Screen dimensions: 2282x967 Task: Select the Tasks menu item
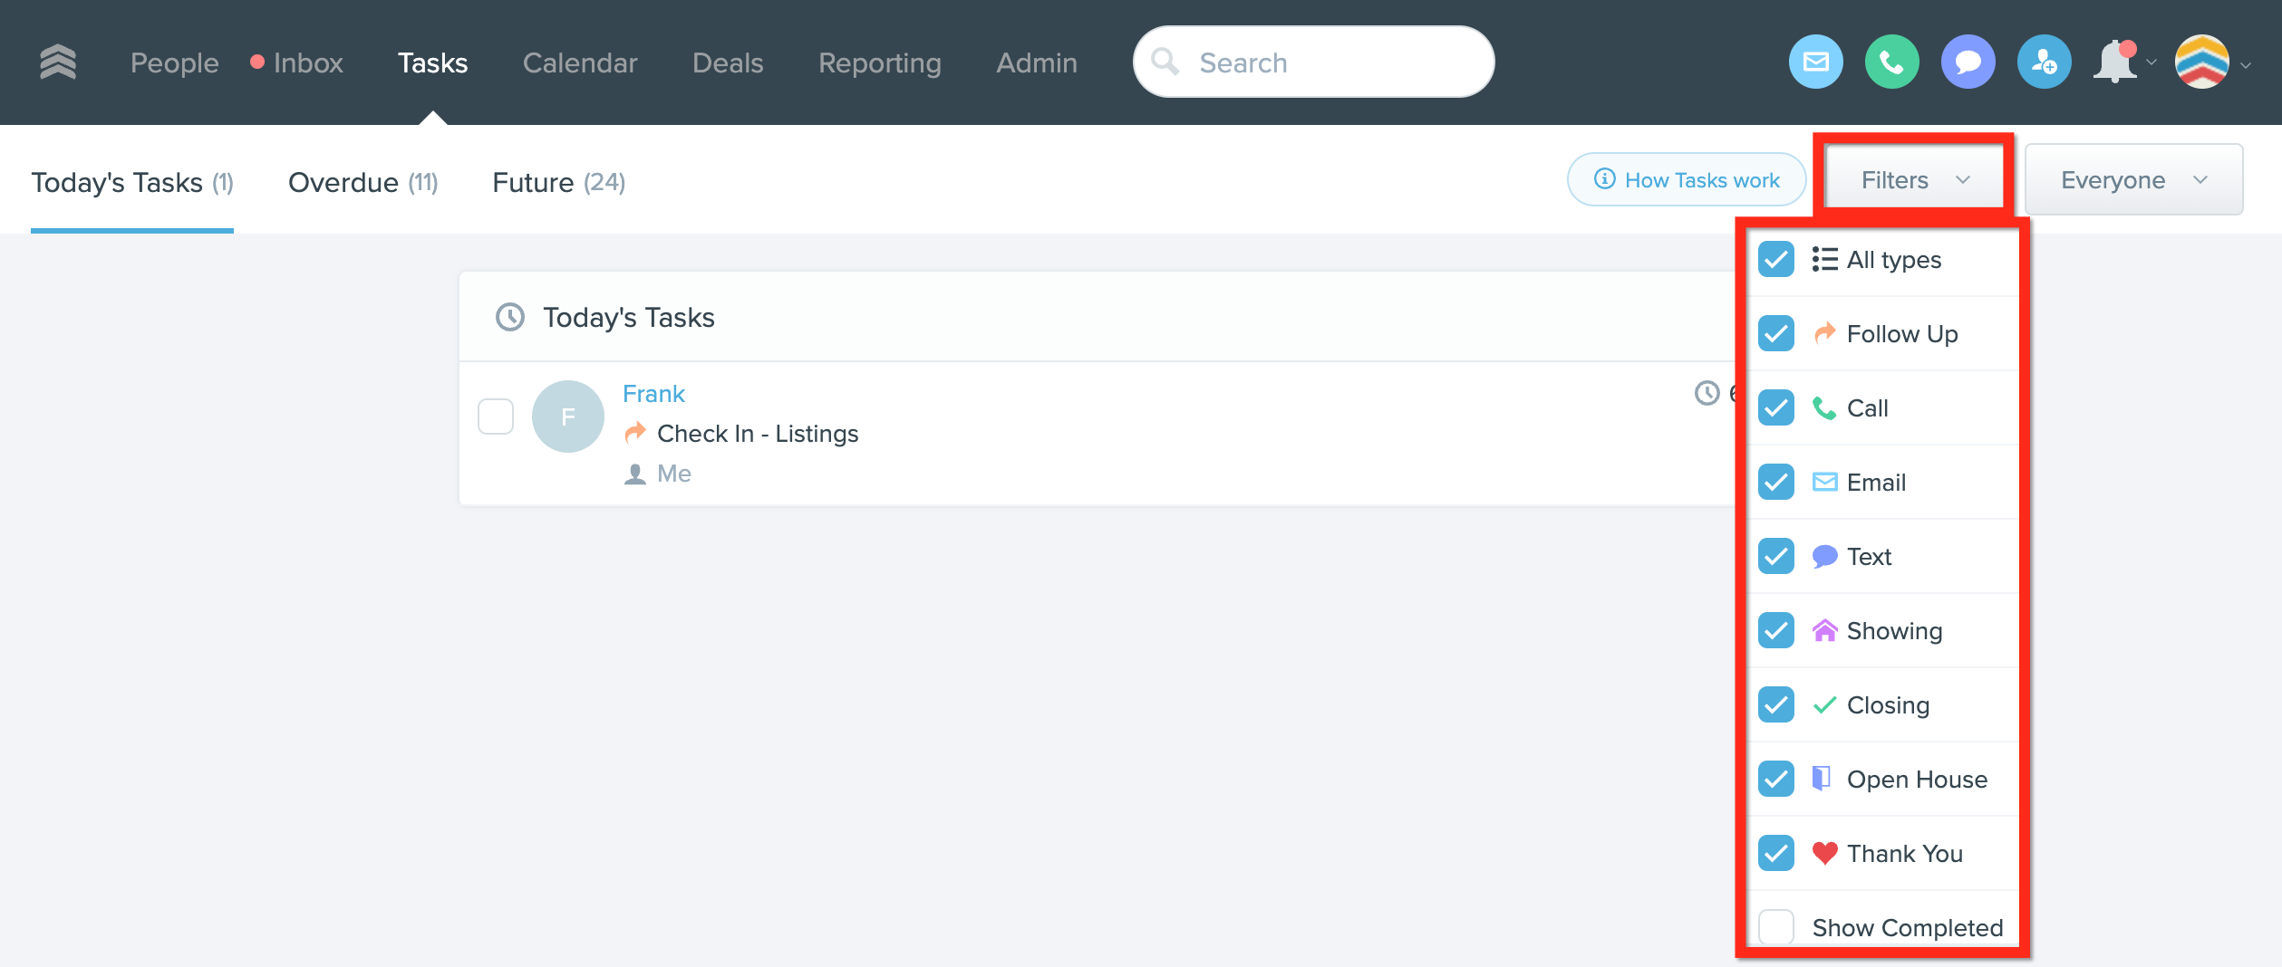[432, 62]
